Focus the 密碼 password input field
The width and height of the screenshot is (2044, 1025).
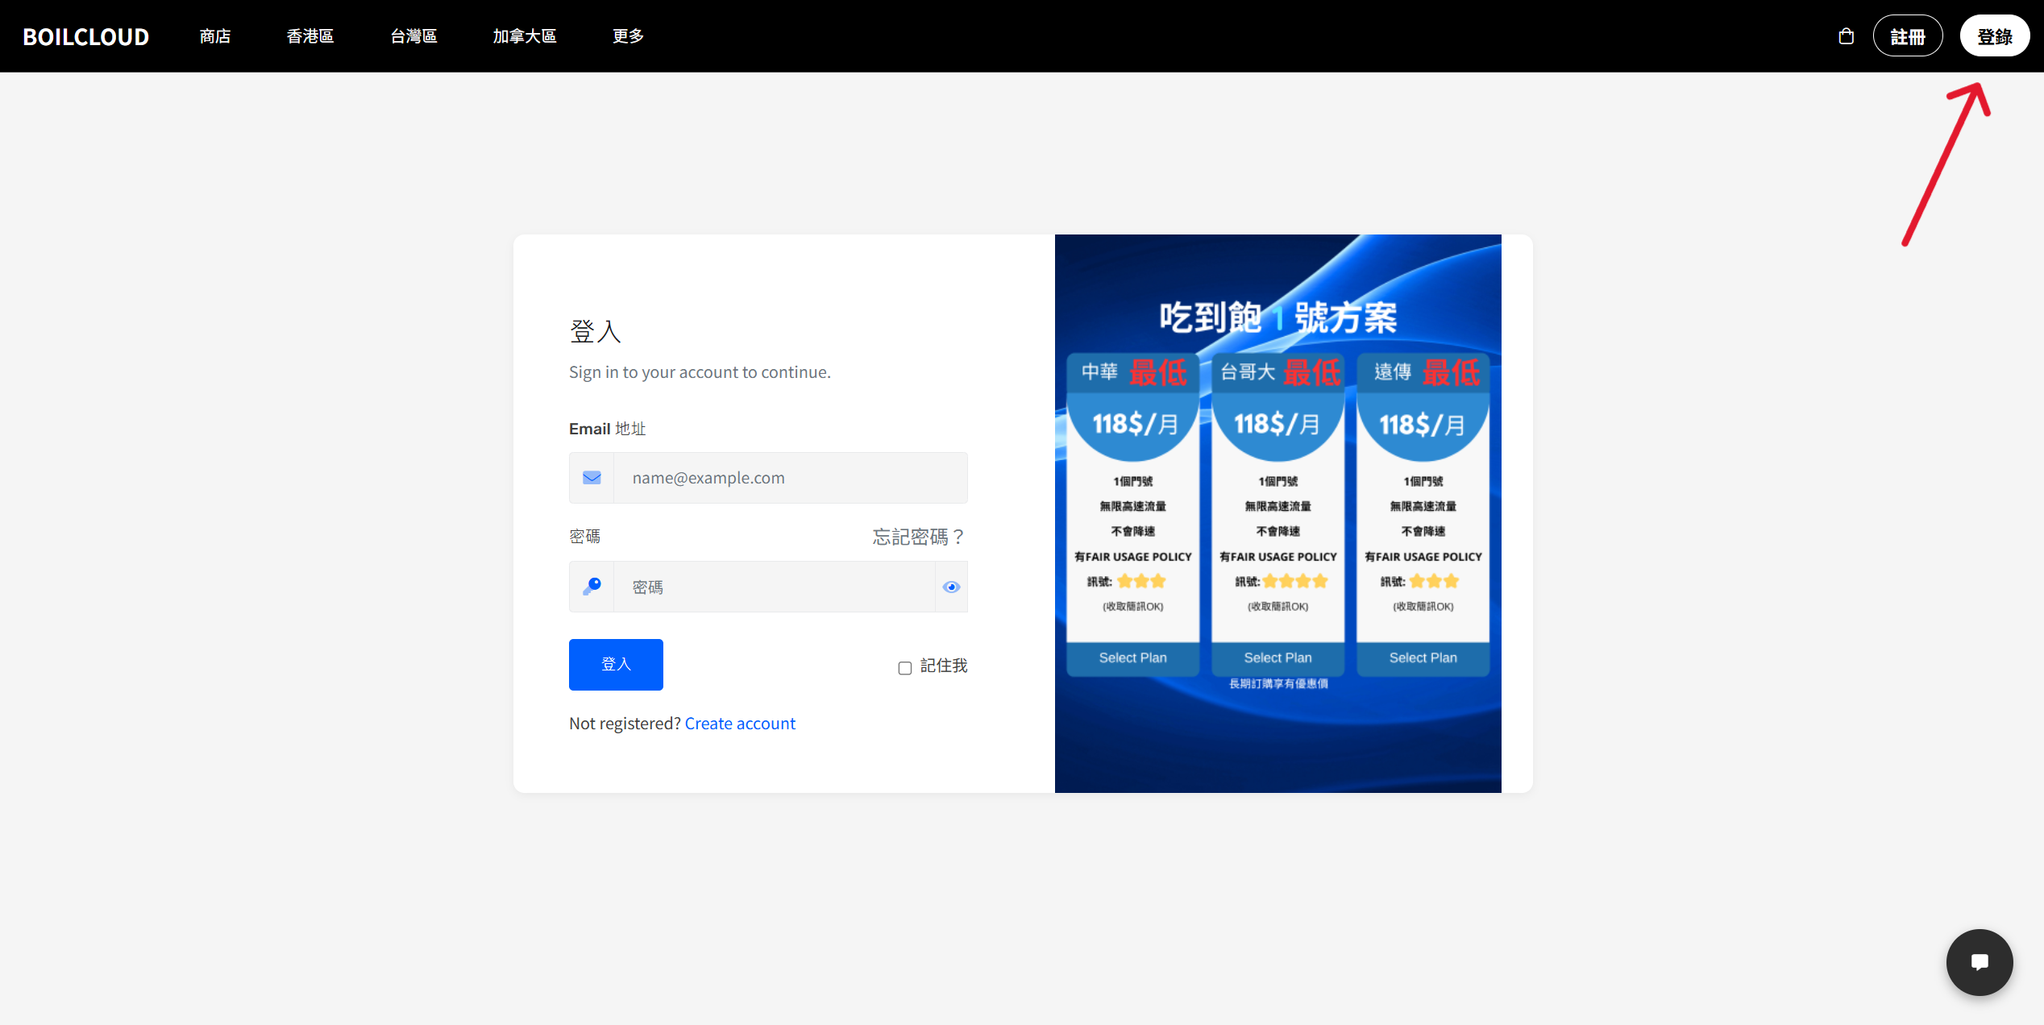coord(775,587)
